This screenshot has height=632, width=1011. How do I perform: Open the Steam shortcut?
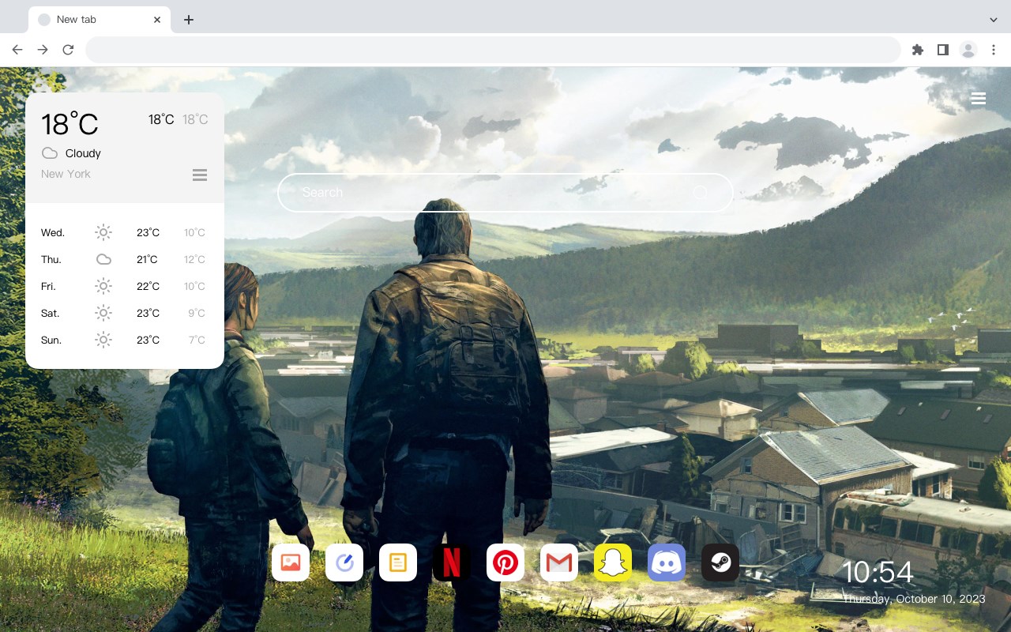720,562
